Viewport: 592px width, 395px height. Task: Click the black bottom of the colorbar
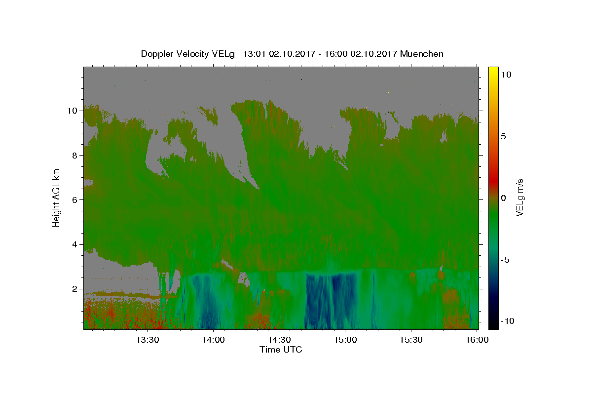[493, 326]
